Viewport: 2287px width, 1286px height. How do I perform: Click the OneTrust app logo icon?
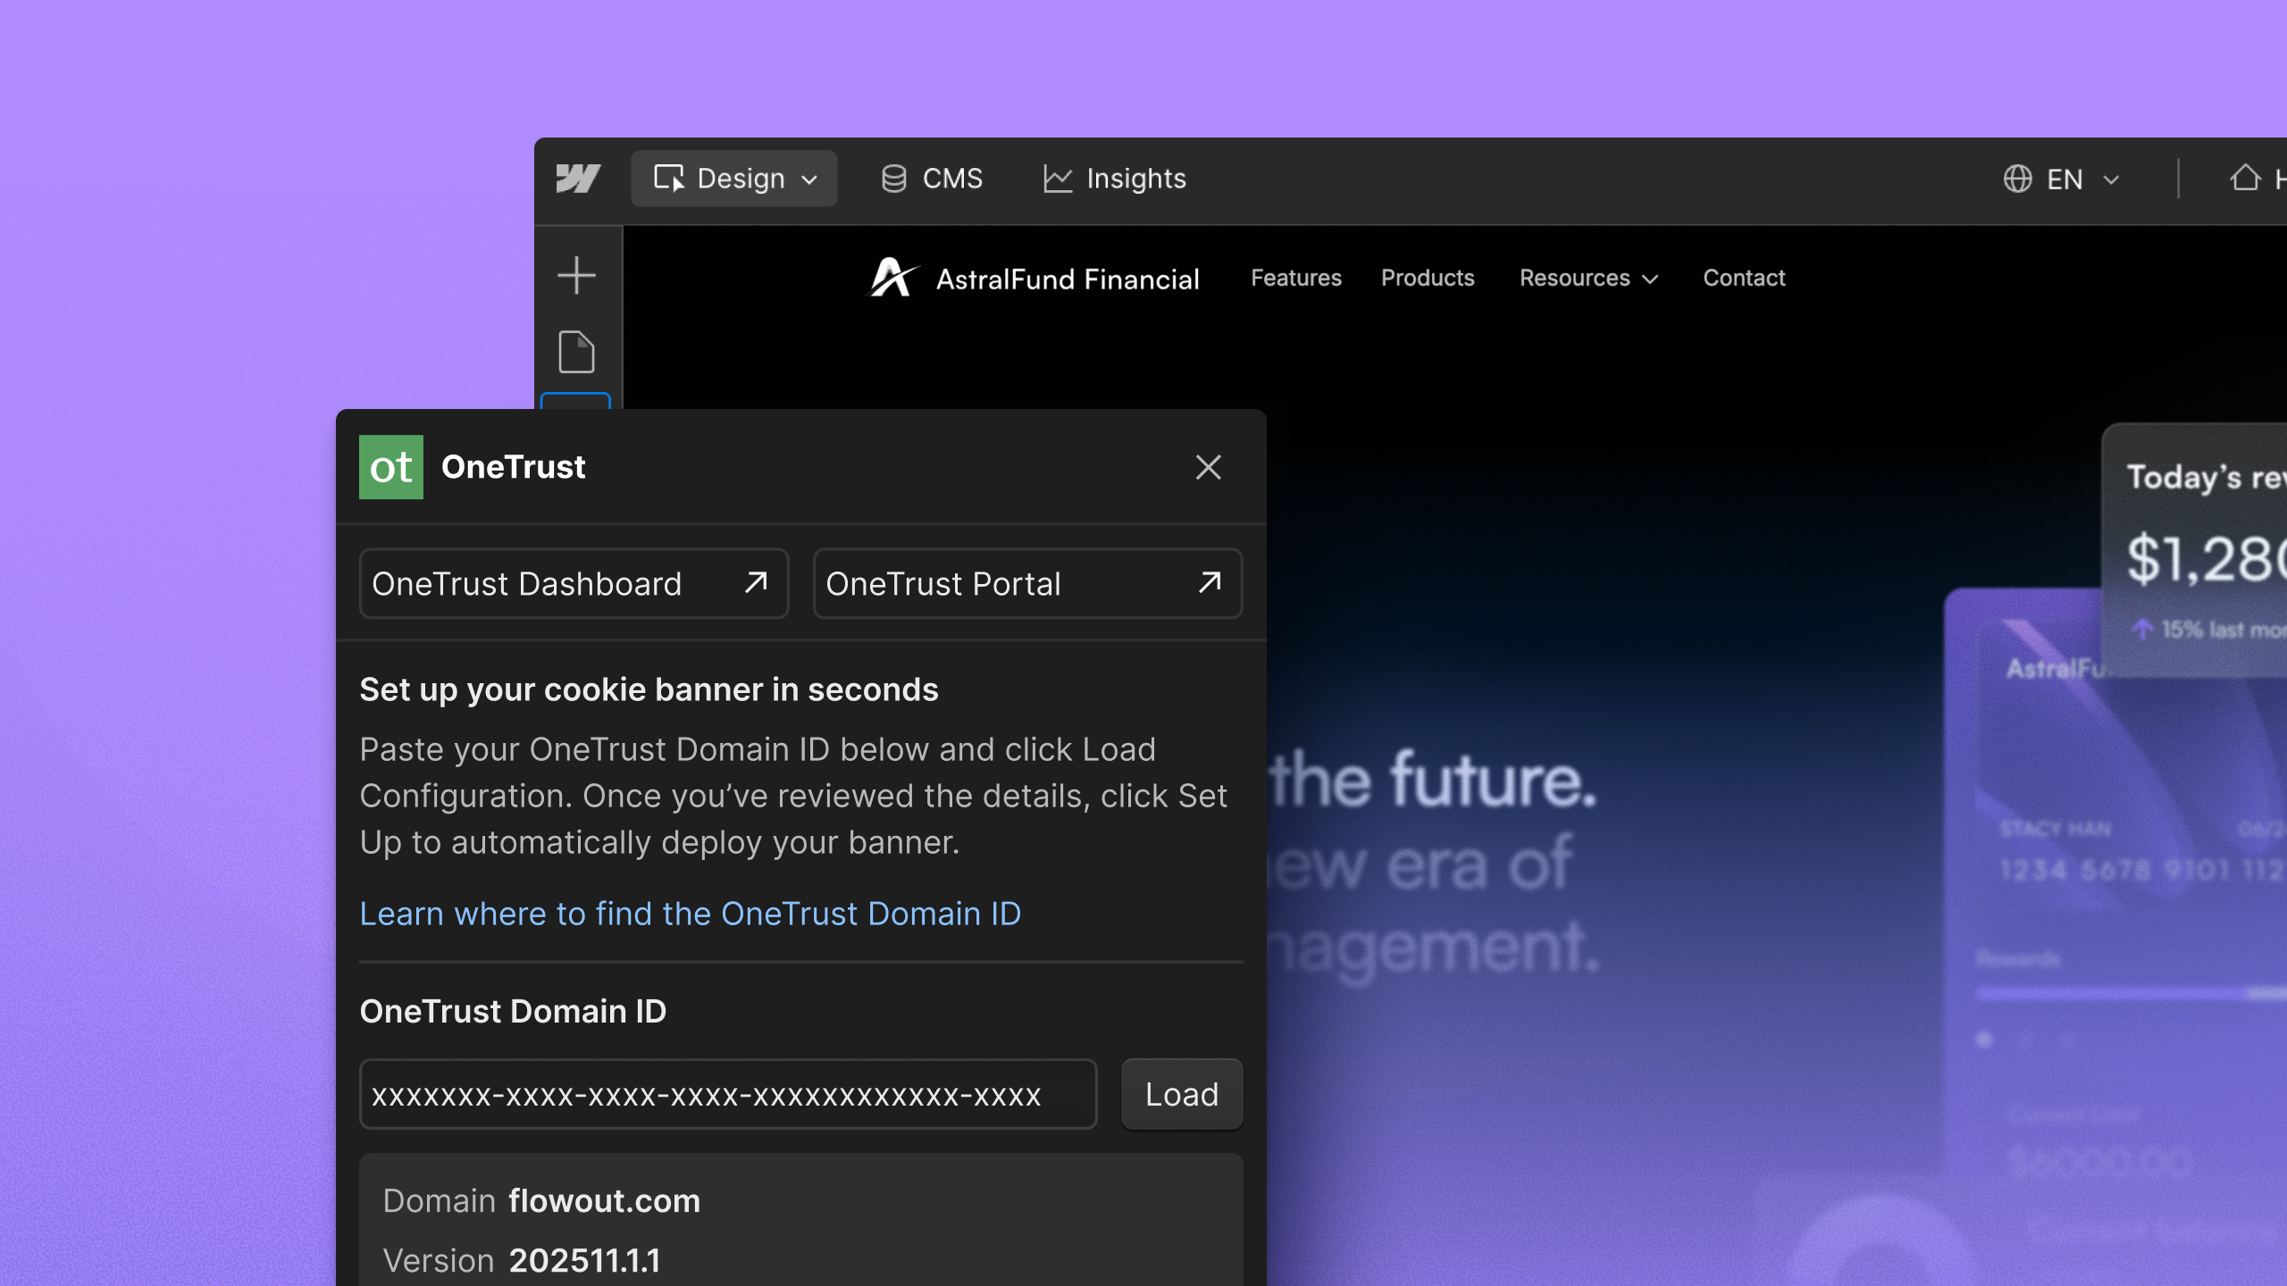[390, 466]
